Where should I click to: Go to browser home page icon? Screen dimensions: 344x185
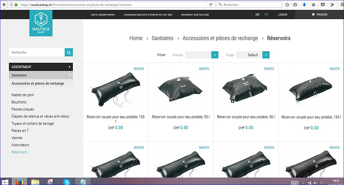point(313,5)
